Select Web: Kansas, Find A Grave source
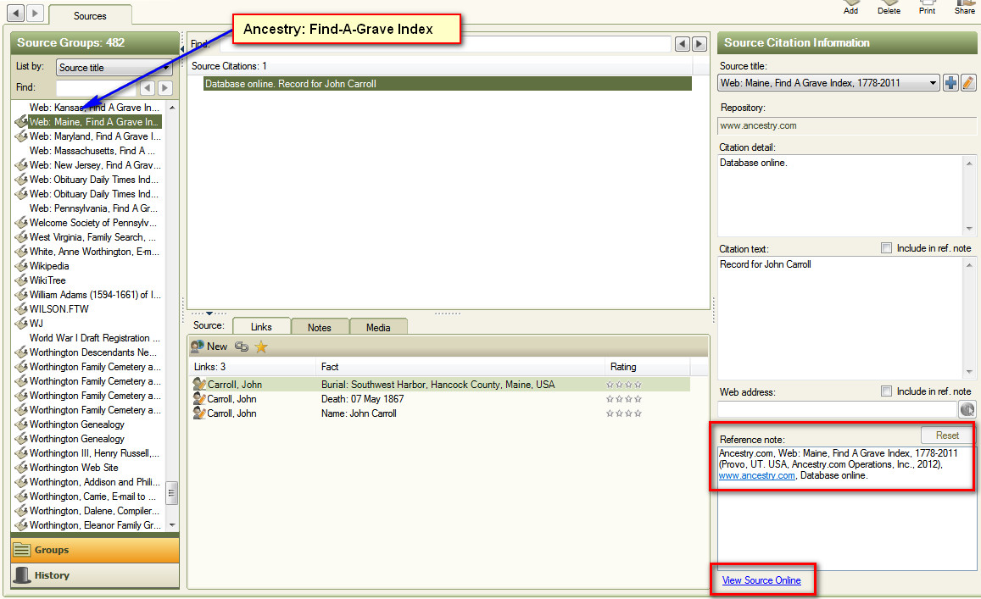Viewport: 981px width, 599px height. pos(94,108)
